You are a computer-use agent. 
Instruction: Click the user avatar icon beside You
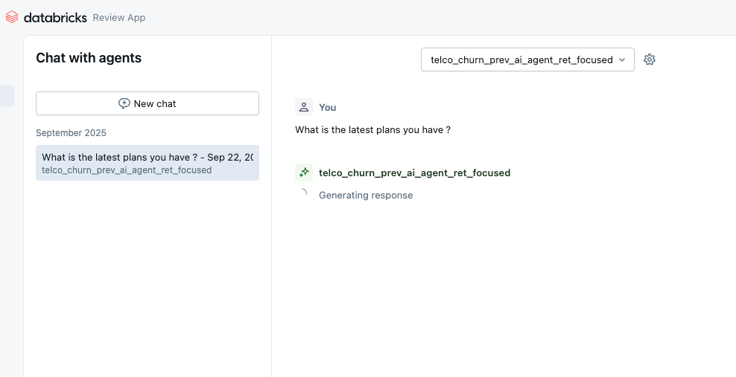pos(304,107)
